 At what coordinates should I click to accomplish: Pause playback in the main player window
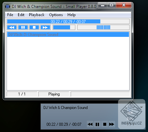coord(23,27)
